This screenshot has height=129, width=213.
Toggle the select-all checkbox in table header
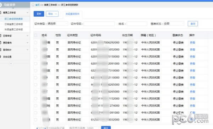click(x=35, y=35)
